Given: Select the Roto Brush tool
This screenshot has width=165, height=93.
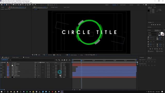Looking at the screenshot, I should pos(33,5).
